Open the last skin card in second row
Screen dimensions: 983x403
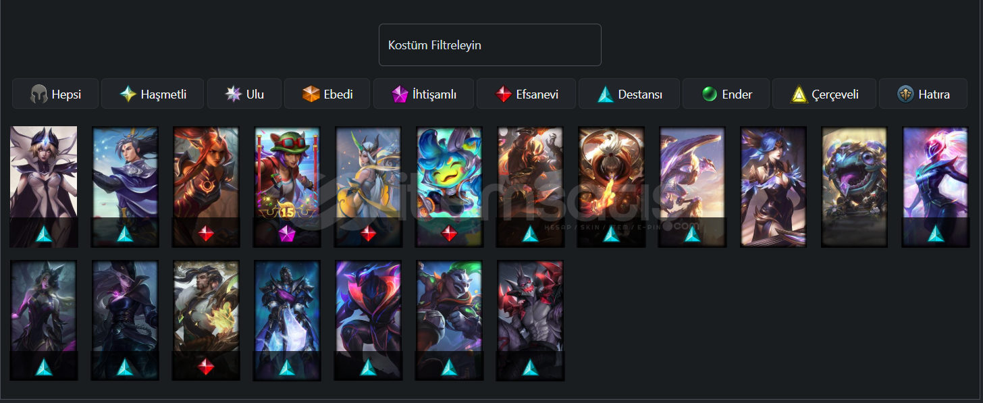(530, 321)
